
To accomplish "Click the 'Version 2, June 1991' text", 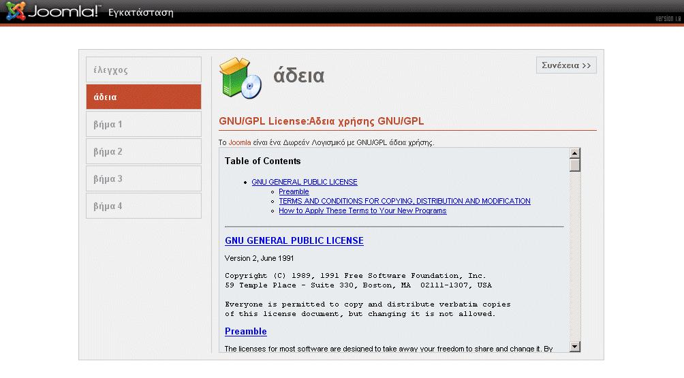I will coord(259,258).
